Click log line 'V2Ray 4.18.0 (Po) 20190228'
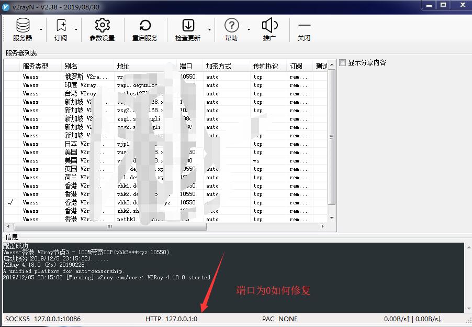This screenshot has width=472, height=327. (44, 265)
